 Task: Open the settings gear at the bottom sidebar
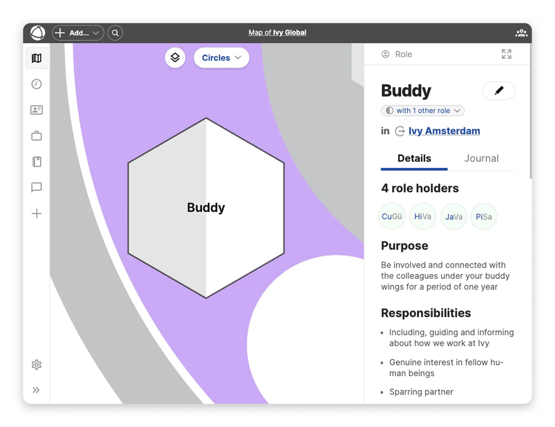(36, 365)
